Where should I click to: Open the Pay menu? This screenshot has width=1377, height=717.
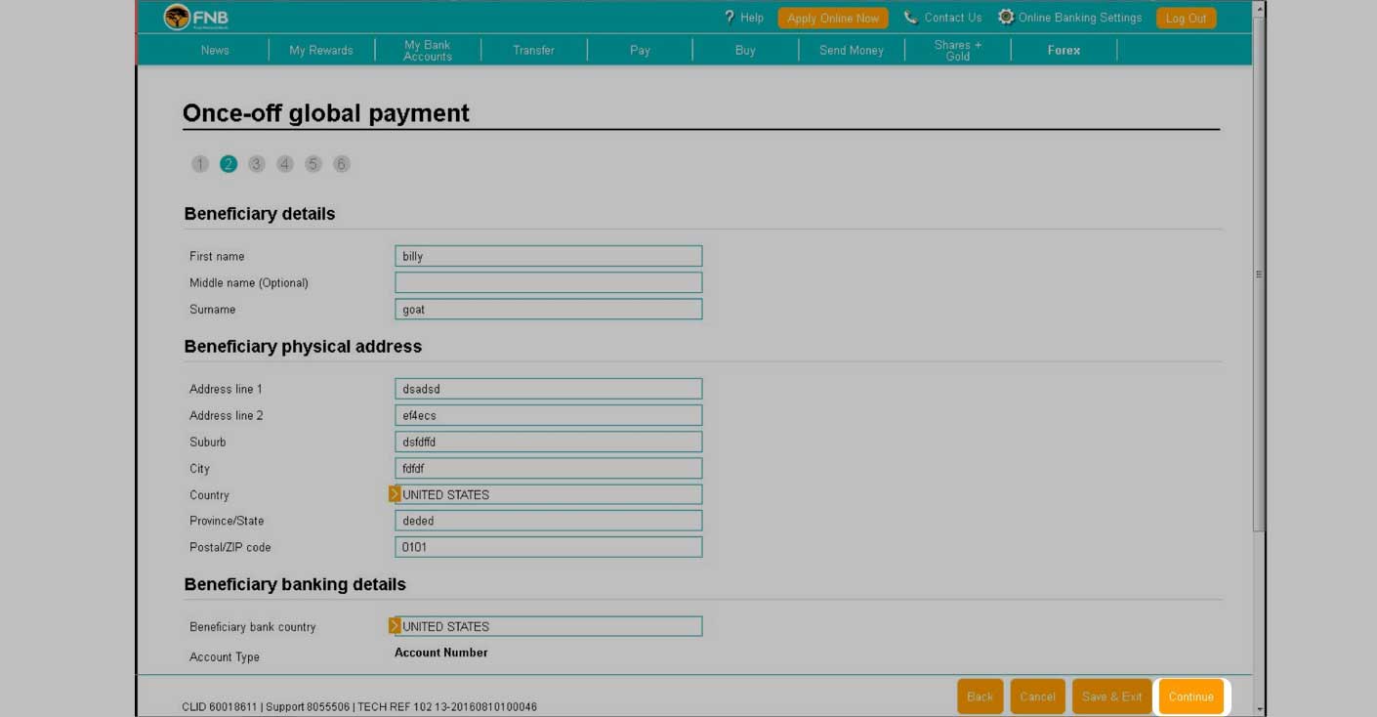(640, 50)
